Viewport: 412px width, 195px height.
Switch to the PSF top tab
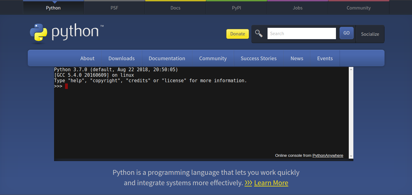pyautogui.click(x=114, y=8)
